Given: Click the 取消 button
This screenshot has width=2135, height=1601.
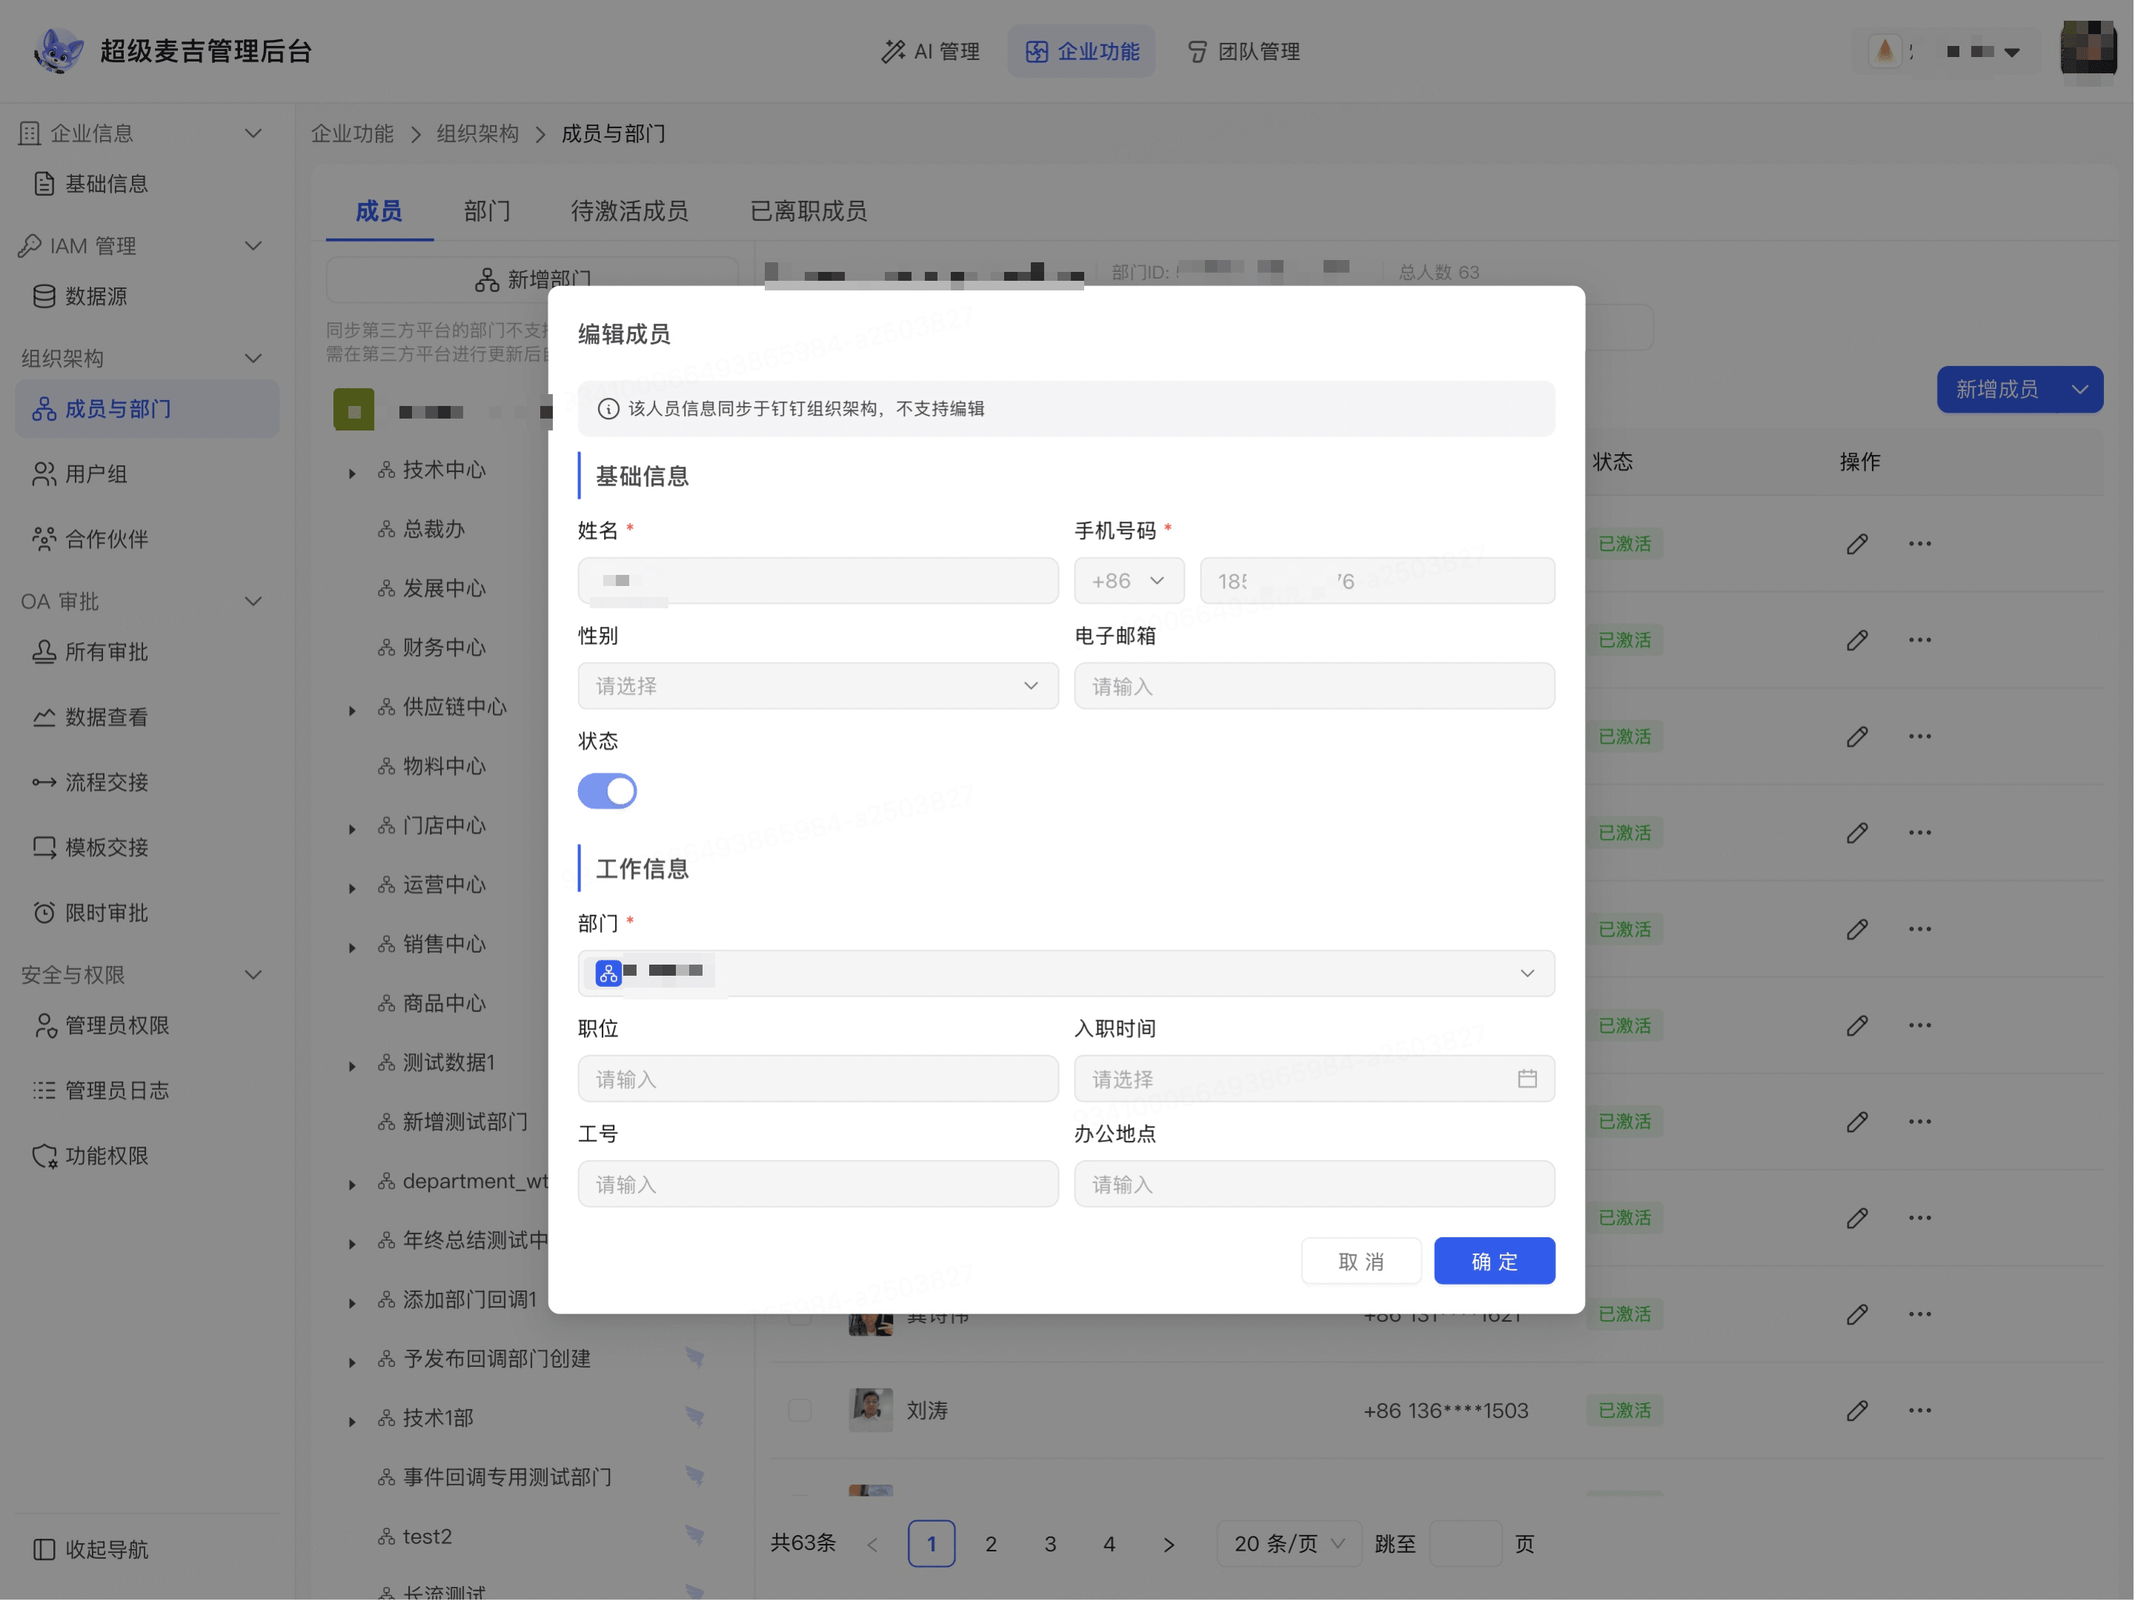Looking at the screenshot, I should tap(1361, 1261).
